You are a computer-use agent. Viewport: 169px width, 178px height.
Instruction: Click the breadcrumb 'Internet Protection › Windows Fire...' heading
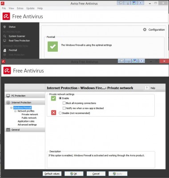coord(90,88)
